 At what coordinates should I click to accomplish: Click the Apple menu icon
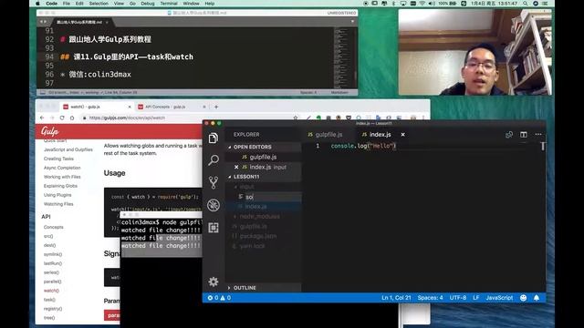tap(37, 4)
